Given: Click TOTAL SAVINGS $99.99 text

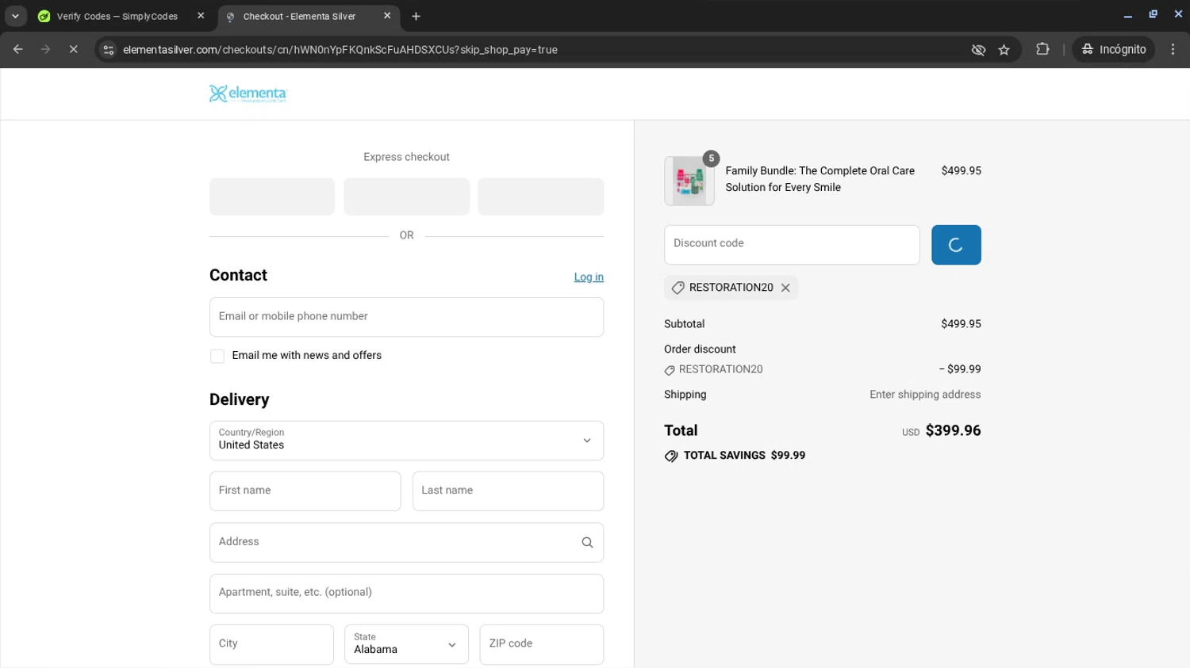Looking at the screenshot, I should [744, 456].
